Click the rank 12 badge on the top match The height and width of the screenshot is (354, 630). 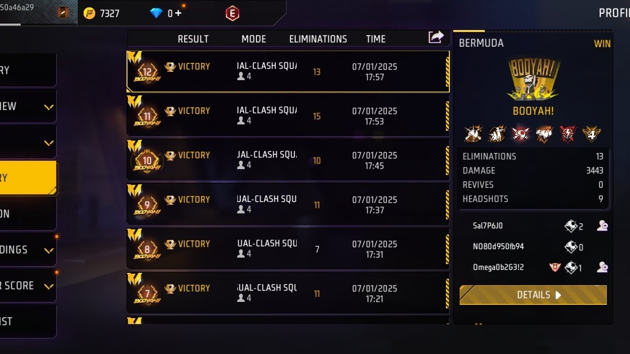point(147,72)
